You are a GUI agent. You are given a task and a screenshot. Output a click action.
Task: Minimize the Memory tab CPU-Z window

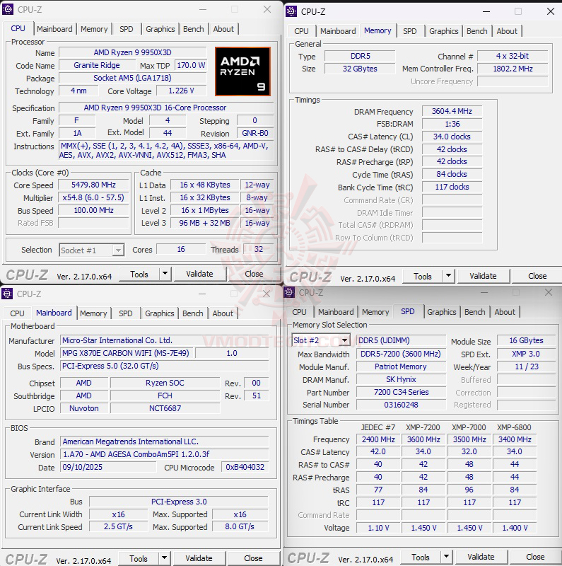click(486, 11)
